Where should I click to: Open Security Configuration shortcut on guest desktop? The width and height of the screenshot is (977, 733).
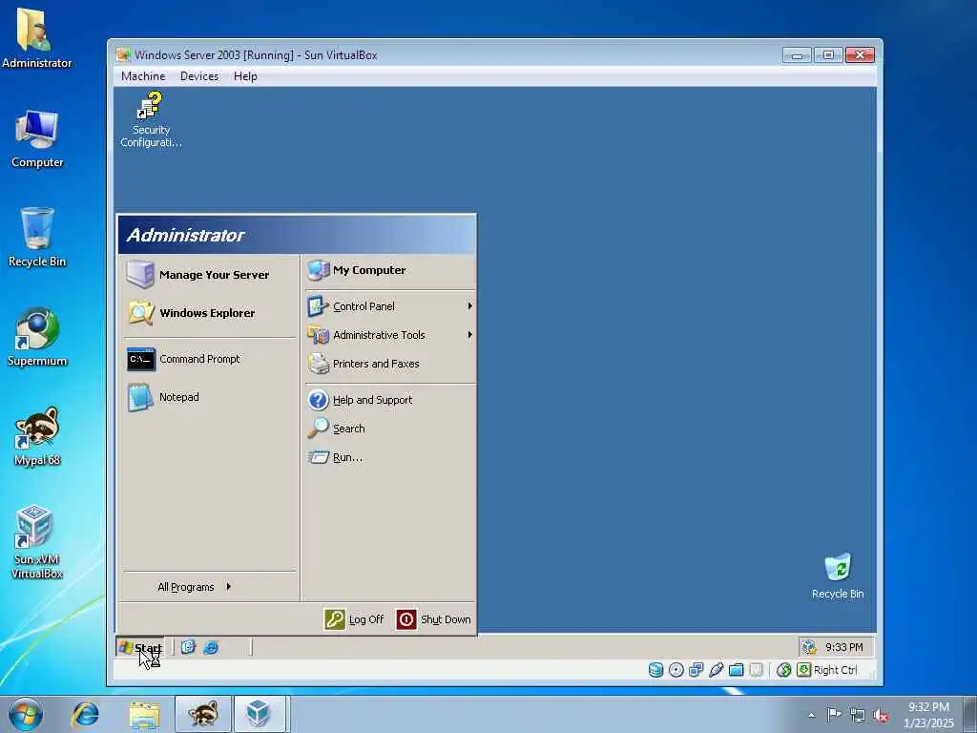(151, 119)
